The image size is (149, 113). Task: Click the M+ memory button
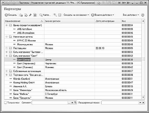pos(124,3)
